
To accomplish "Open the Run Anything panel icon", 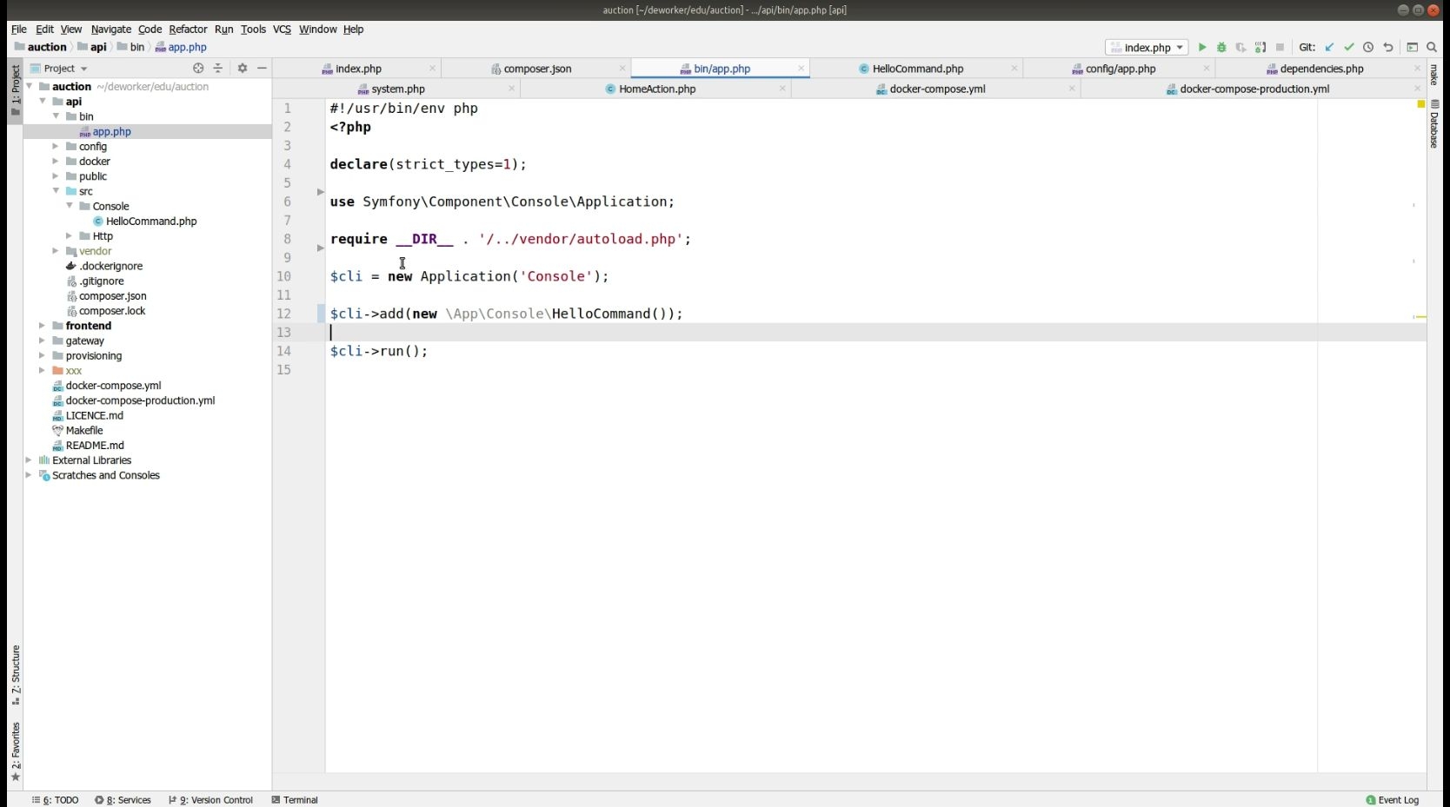I will 1413,48.
